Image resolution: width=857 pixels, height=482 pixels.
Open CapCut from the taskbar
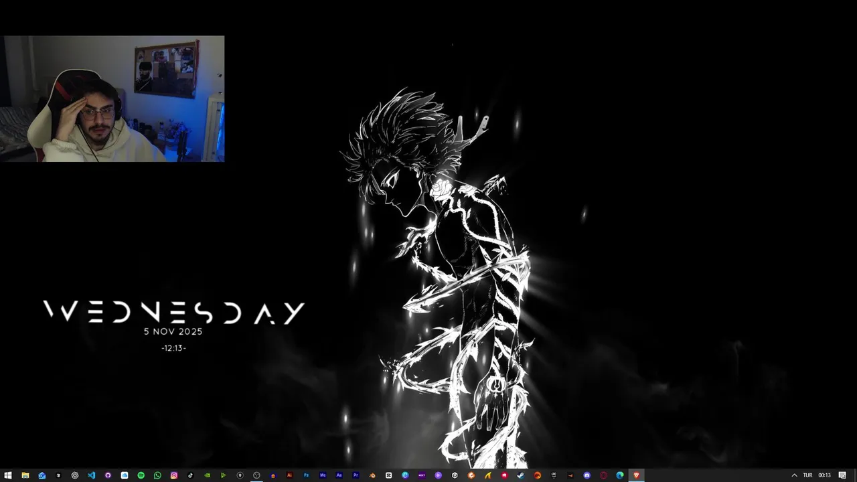pos(388,475)
